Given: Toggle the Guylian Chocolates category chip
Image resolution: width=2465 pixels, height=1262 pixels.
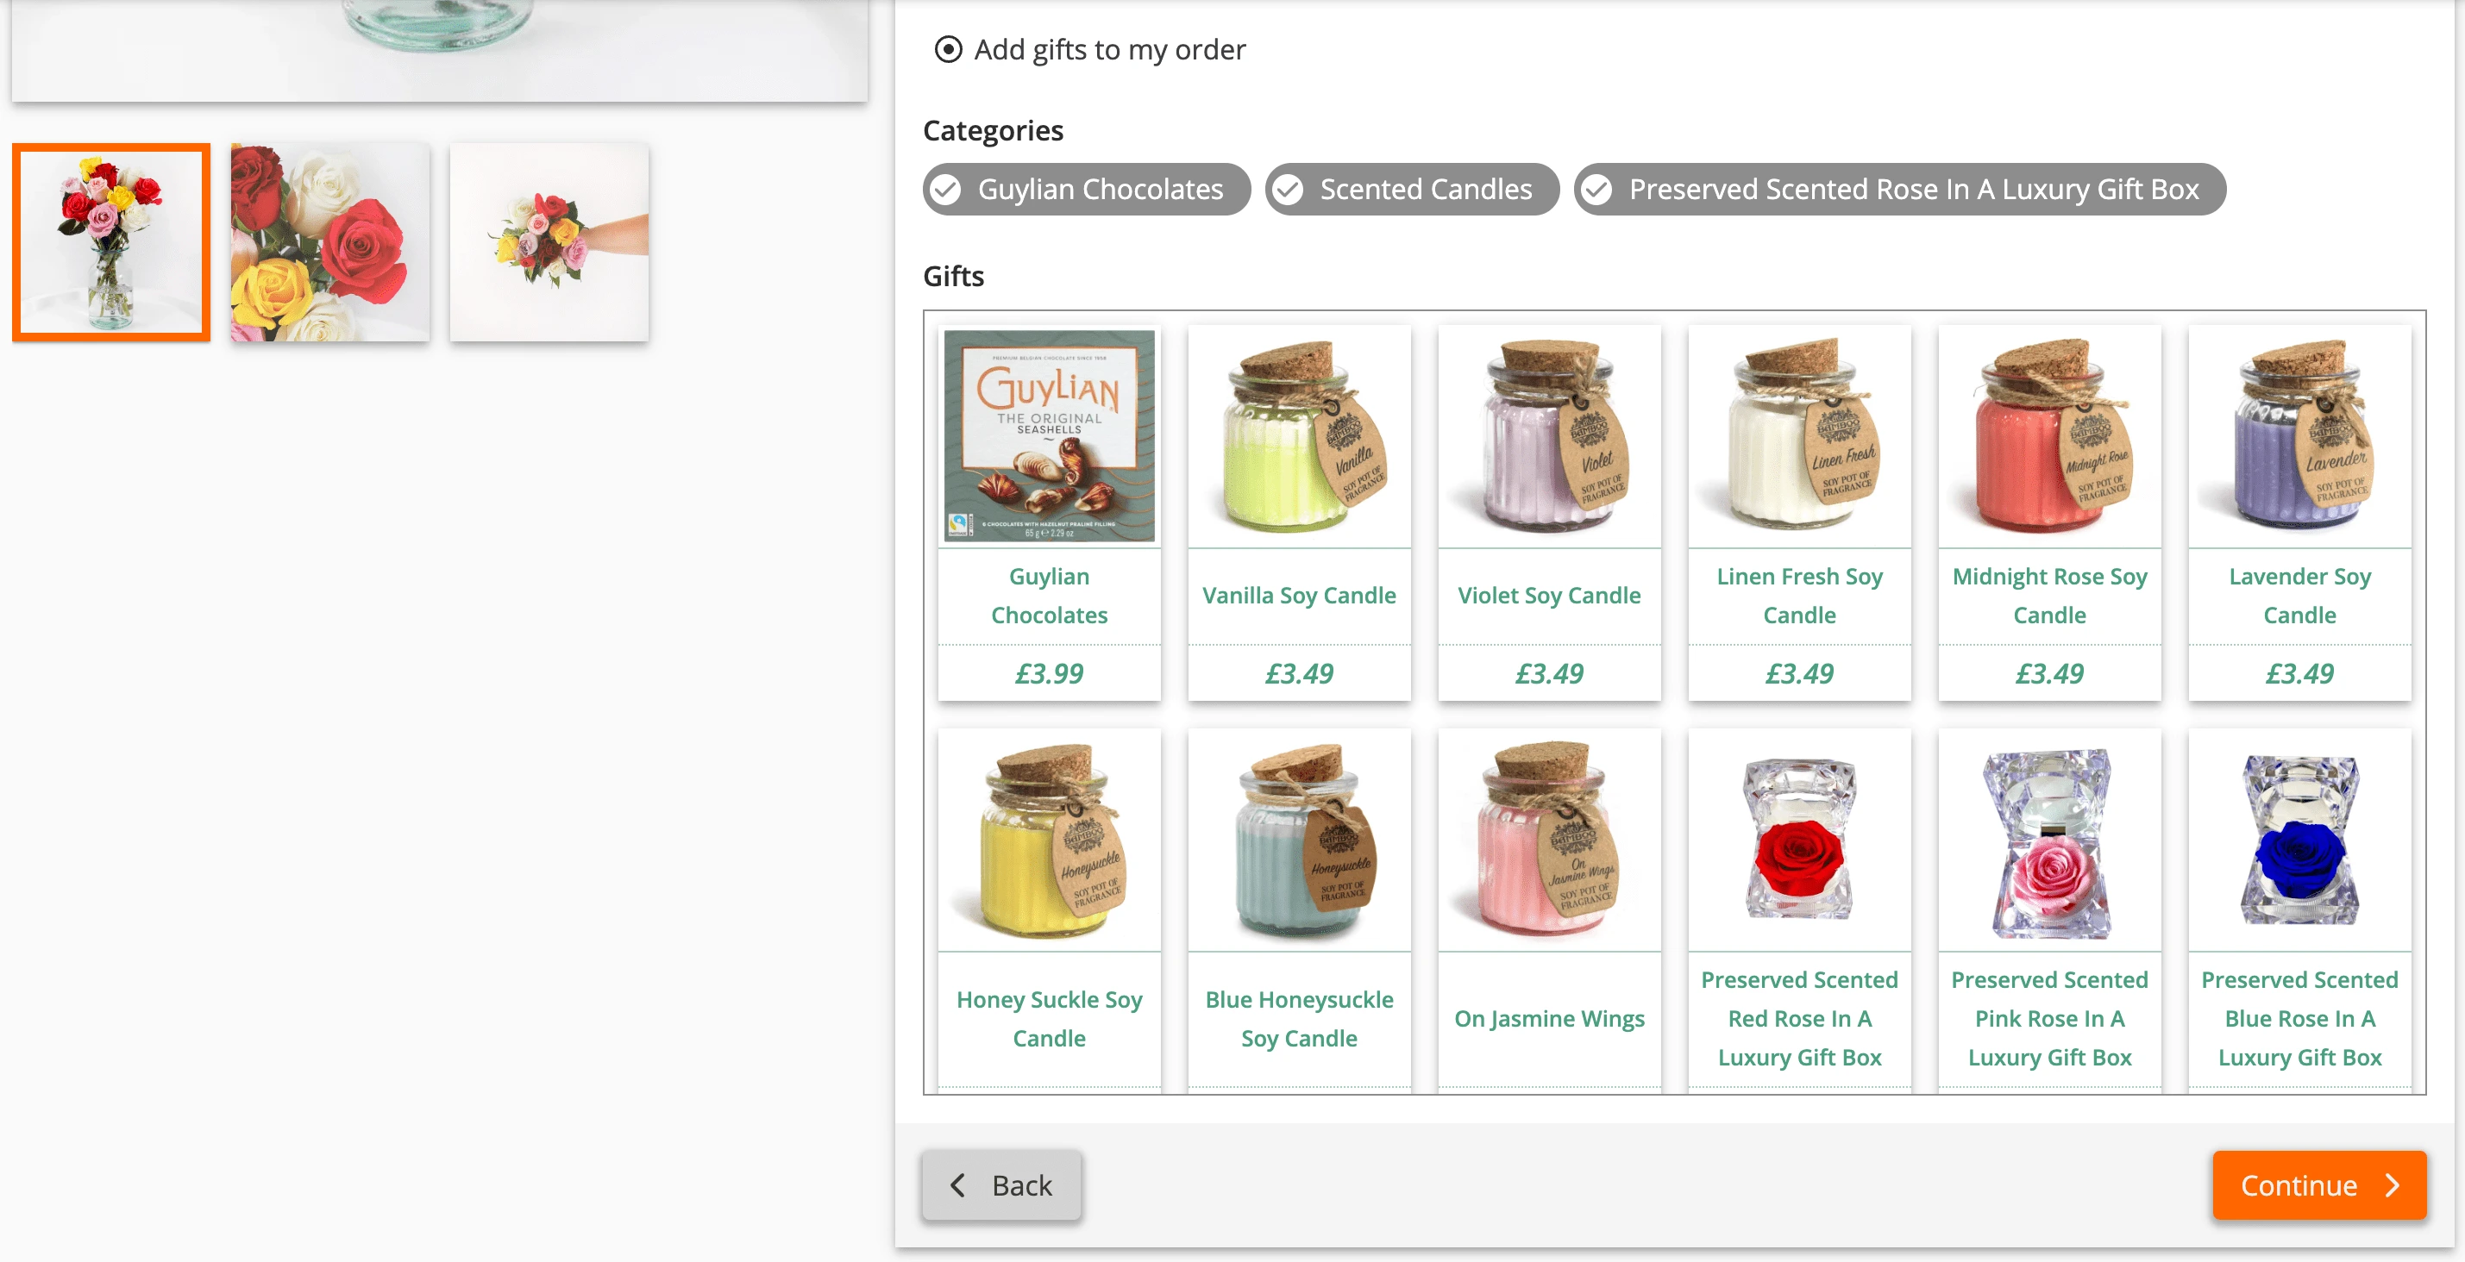Looking at the screenshot, I should pos(1085,190).
